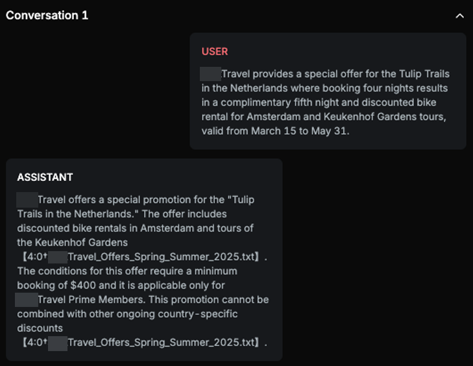473x366 pixels.
Task: Click the redacted block inside the last citation
Action: coord(57,342)
